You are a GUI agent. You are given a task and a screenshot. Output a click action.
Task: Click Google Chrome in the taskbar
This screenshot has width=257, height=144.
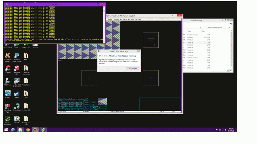tap(28, 130)
